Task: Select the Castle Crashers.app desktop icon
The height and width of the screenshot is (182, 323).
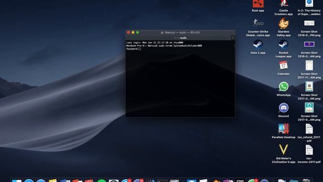Action: click(x=284, y=4)
